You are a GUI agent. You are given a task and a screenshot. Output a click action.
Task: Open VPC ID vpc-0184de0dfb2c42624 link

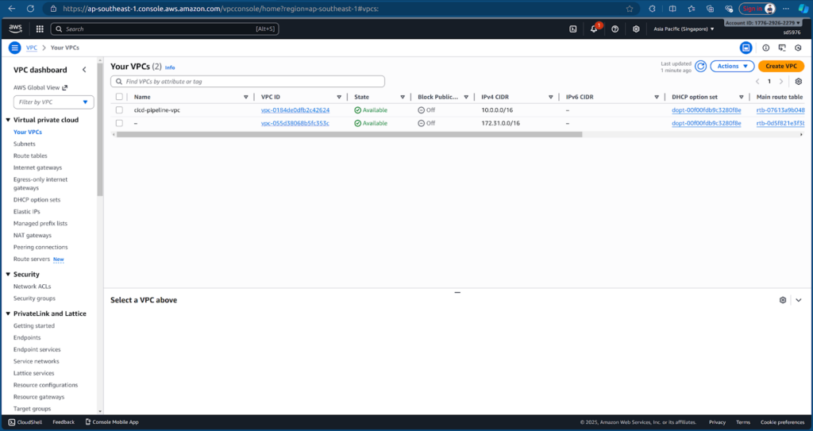pyautogui.click(x=295, y=110)
